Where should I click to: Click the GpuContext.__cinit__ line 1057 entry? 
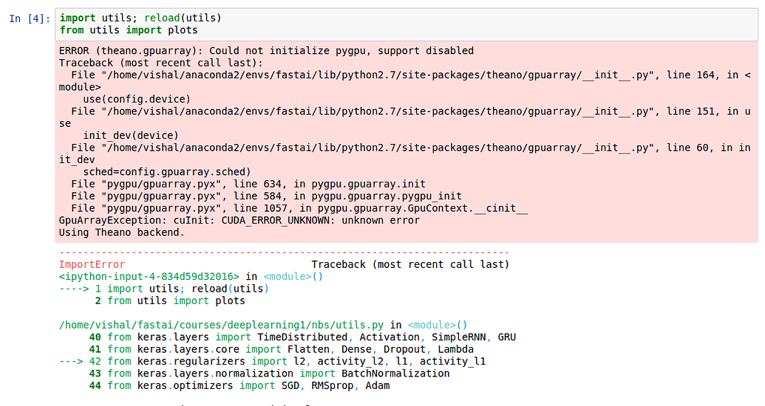(299, 208)
